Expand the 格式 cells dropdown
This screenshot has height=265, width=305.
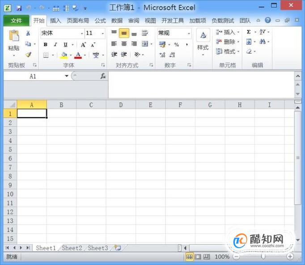(238, 52)
